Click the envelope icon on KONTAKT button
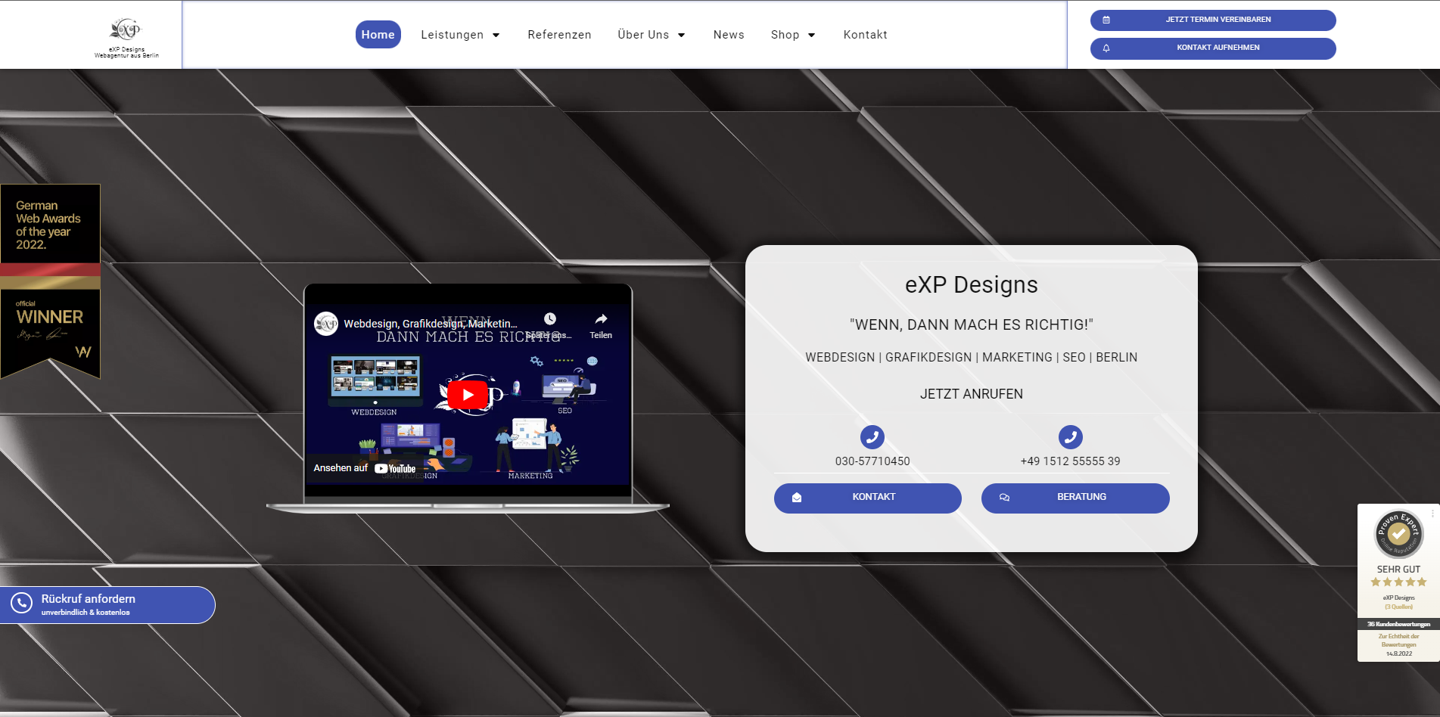 [797, 498]
